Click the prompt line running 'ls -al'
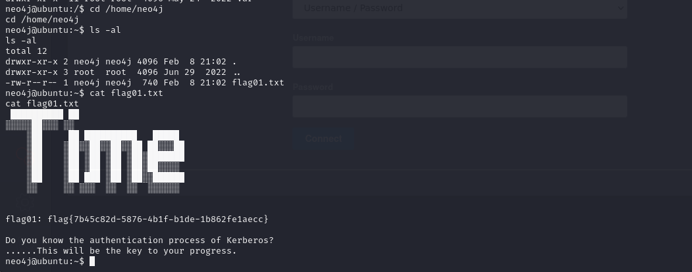 tap(63, 30)
